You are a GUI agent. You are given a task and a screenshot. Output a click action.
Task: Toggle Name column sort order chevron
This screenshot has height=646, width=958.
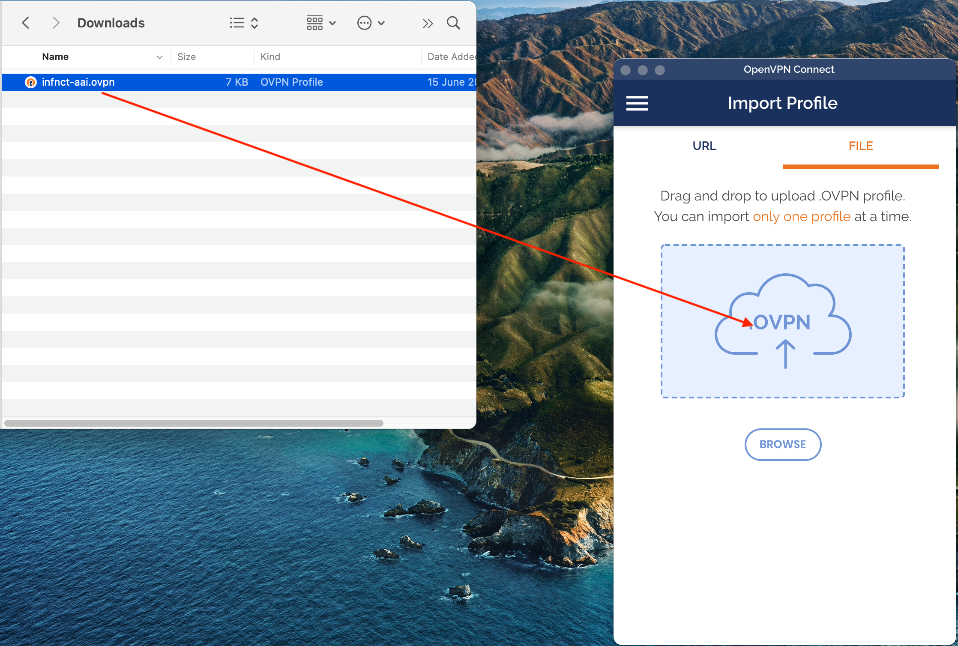(x=159, y=57)
